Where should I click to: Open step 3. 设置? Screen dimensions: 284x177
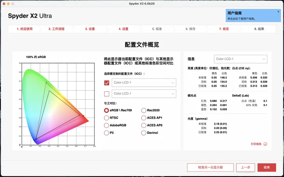[x=90, y=29]
